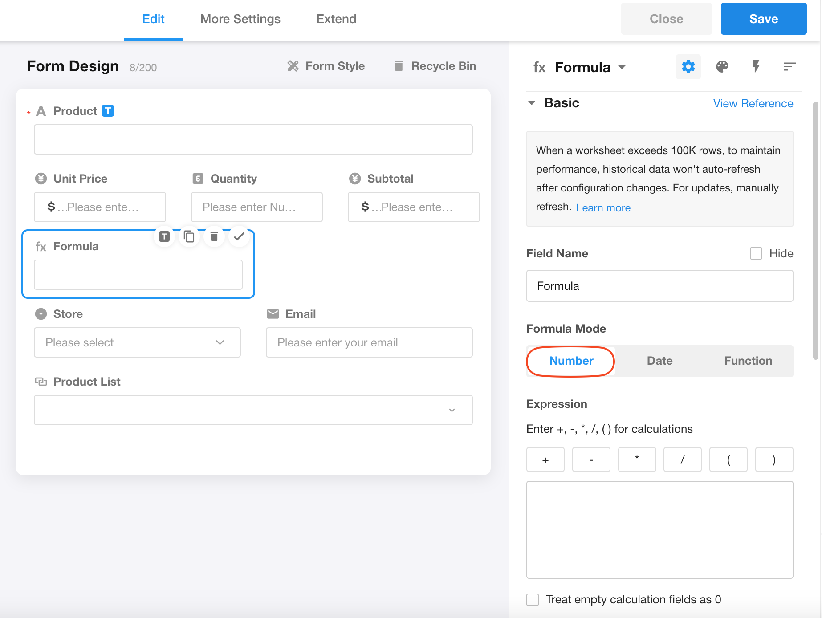Open the sort lines icon in panel header
This screenshot has width=822, height=618.
pos(789,67)
